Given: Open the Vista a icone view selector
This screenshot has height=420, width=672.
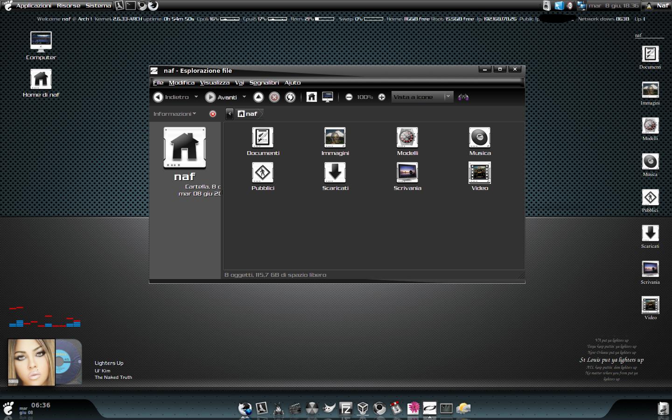Looking at the screenshot, I should 422,97.
